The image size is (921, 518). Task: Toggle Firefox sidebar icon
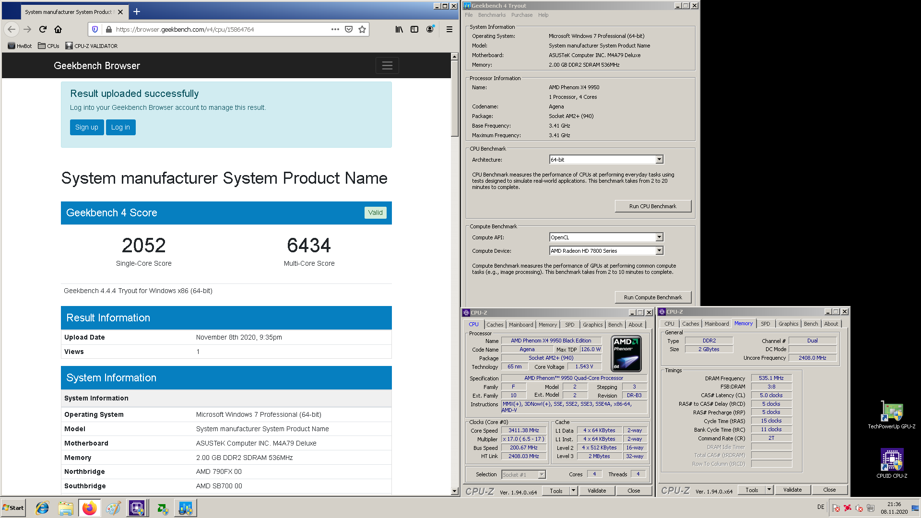point(414,29)
